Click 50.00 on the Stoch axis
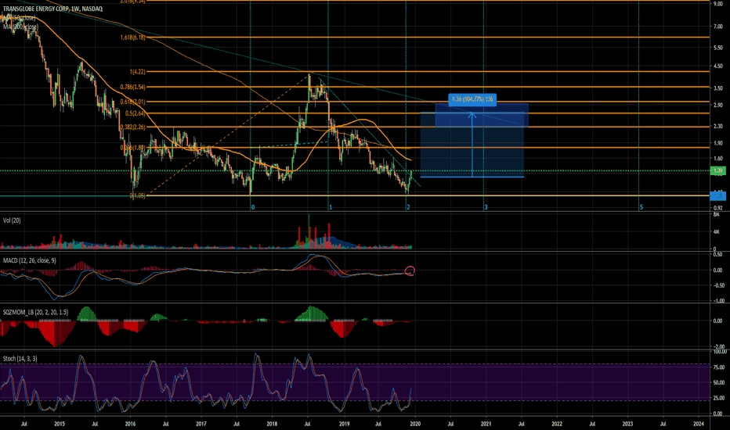 pos(718,383)
